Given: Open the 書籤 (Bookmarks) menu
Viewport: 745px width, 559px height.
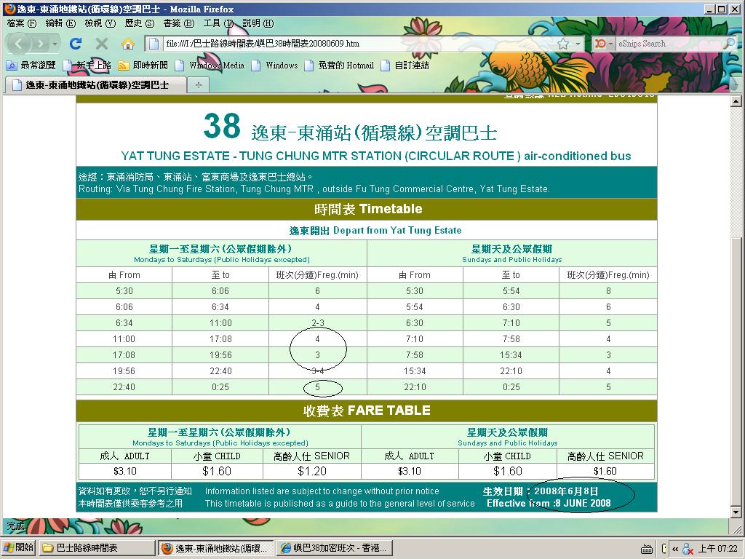Looking at the screenshot, I should [x=176, y=23].
